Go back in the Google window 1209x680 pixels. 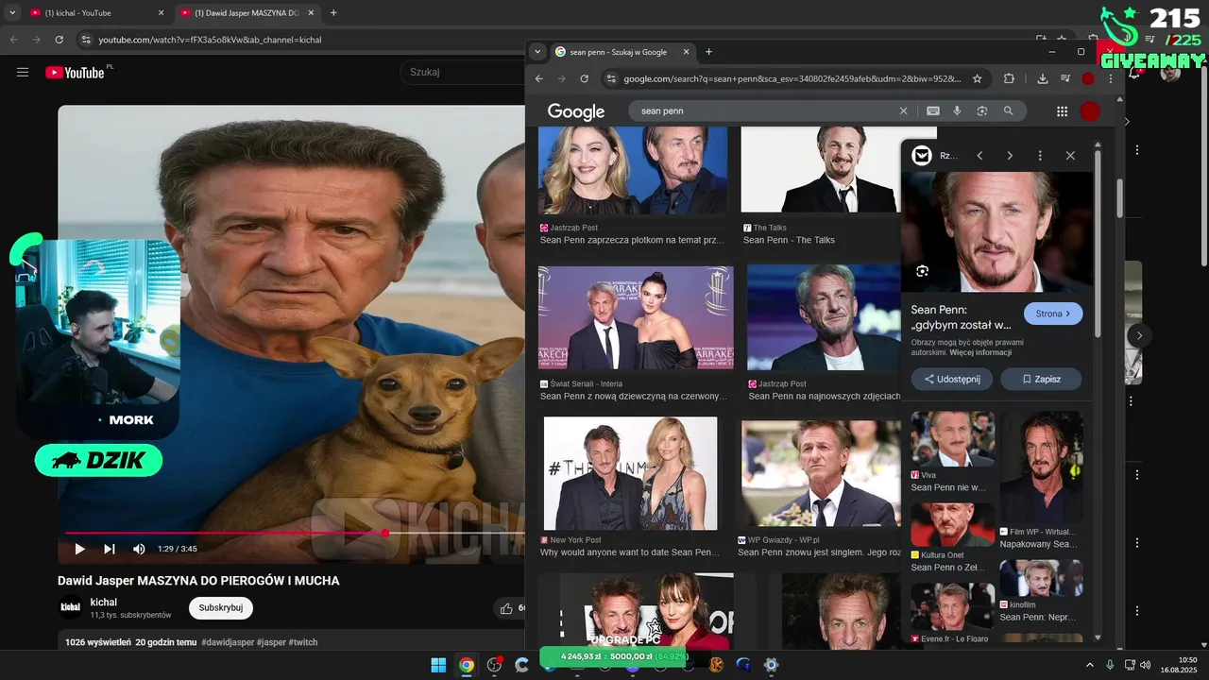point(539,78)
